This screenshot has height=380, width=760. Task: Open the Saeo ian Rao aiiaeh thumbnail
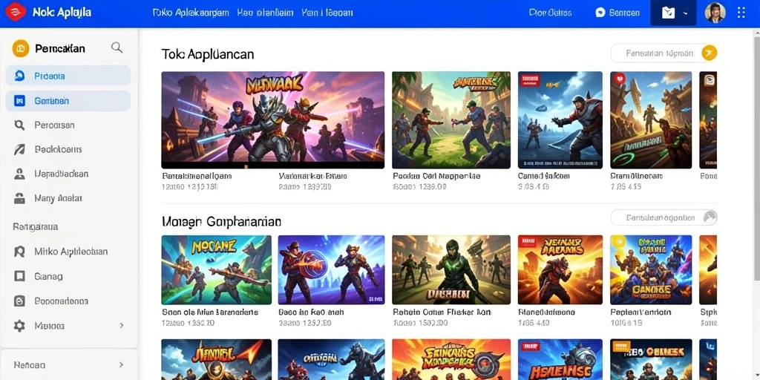pyautogui.click(x=332, y=269)
